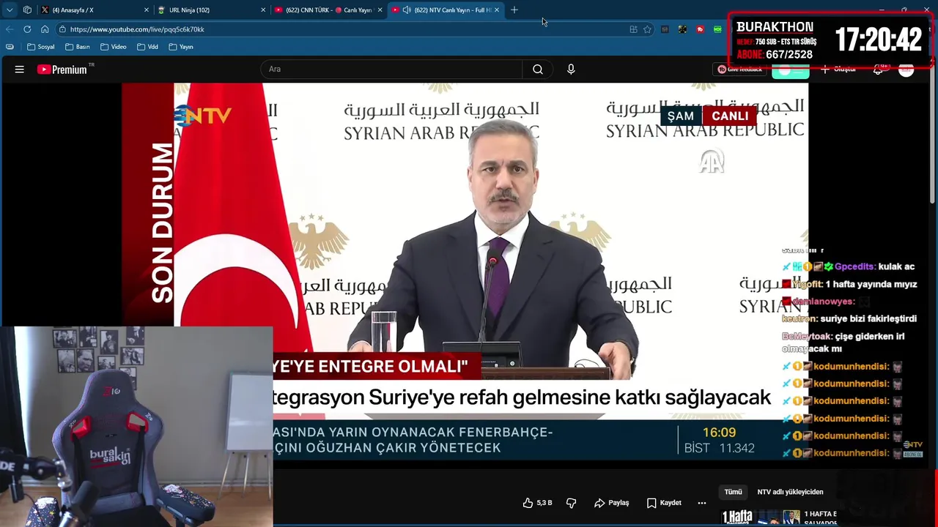
Task: Open the browser workspaces icon
Action: tap(27, 10)
